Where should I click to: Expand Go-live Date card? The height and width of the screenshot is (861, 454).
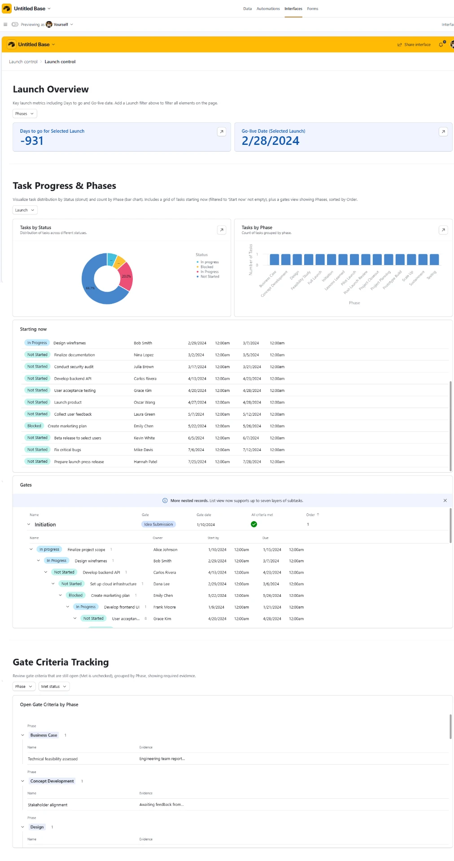coord(443,131)
